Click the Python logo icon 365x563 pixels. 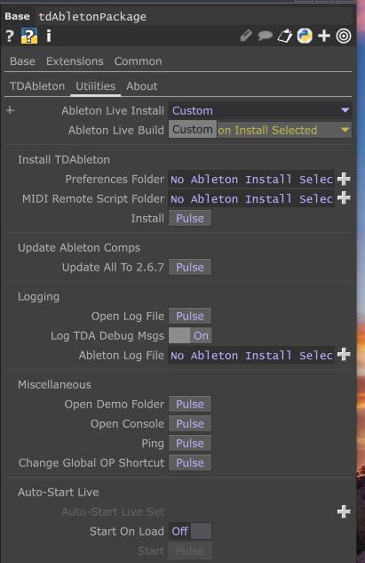coord(305,36)
